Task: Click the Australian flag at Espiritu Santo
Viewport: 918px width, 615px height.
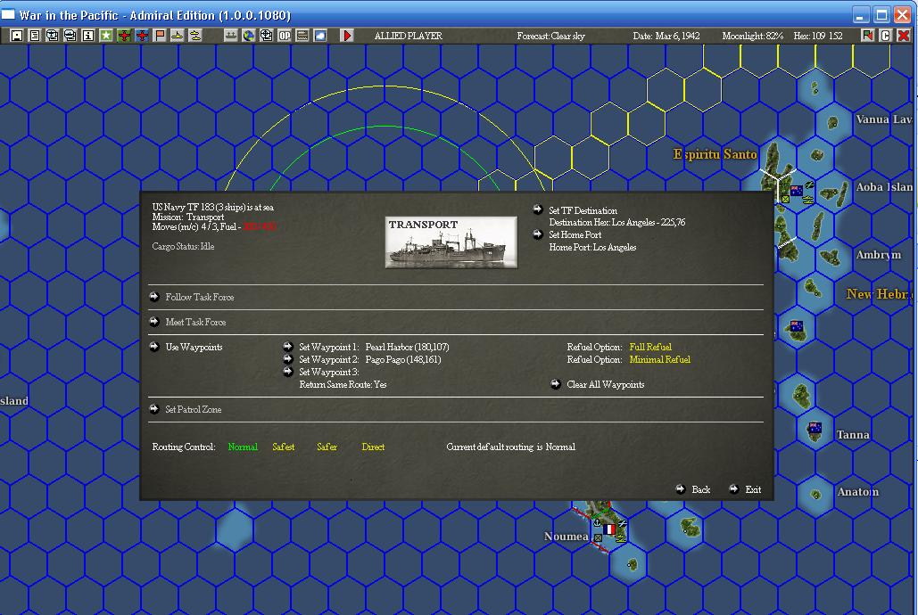Action: (x=796, y=190)
